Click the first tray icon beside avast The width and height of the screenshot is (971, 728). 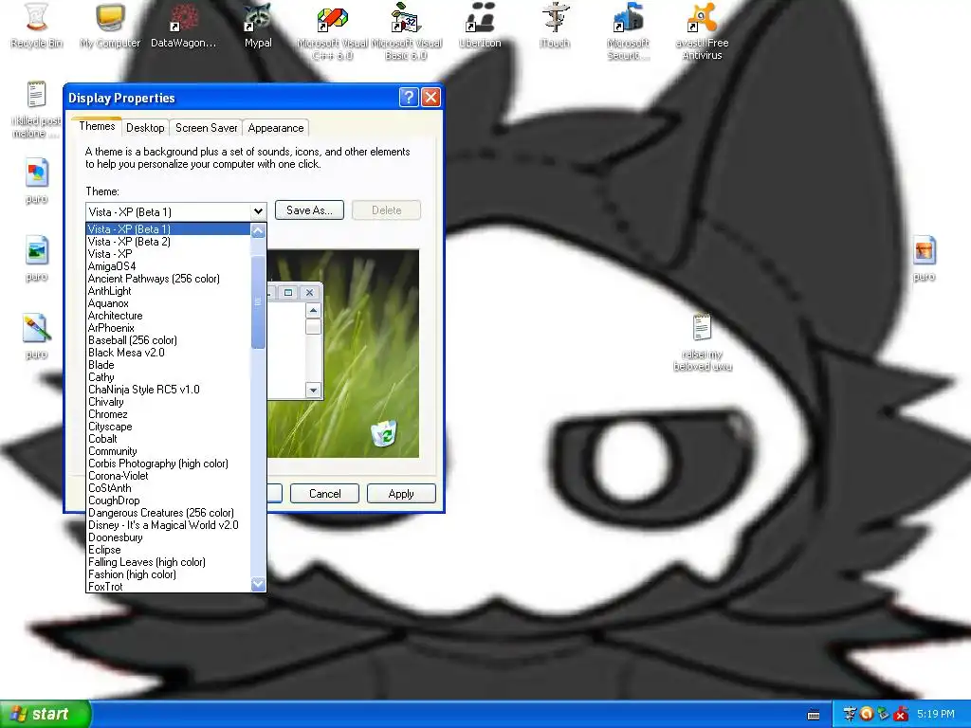[850, 714]
